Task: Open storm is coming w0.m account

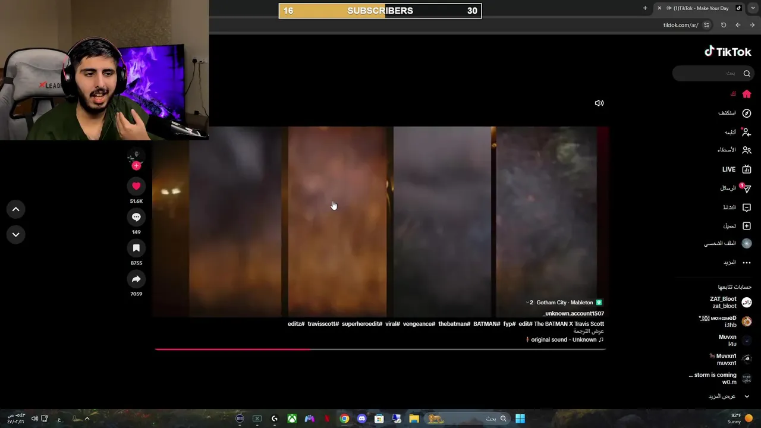Action: coord(721,379)
